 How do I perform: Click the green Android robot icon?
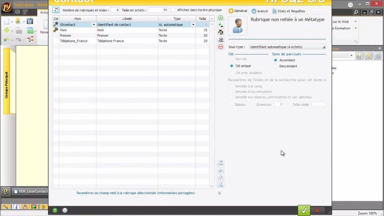[7, 30]
